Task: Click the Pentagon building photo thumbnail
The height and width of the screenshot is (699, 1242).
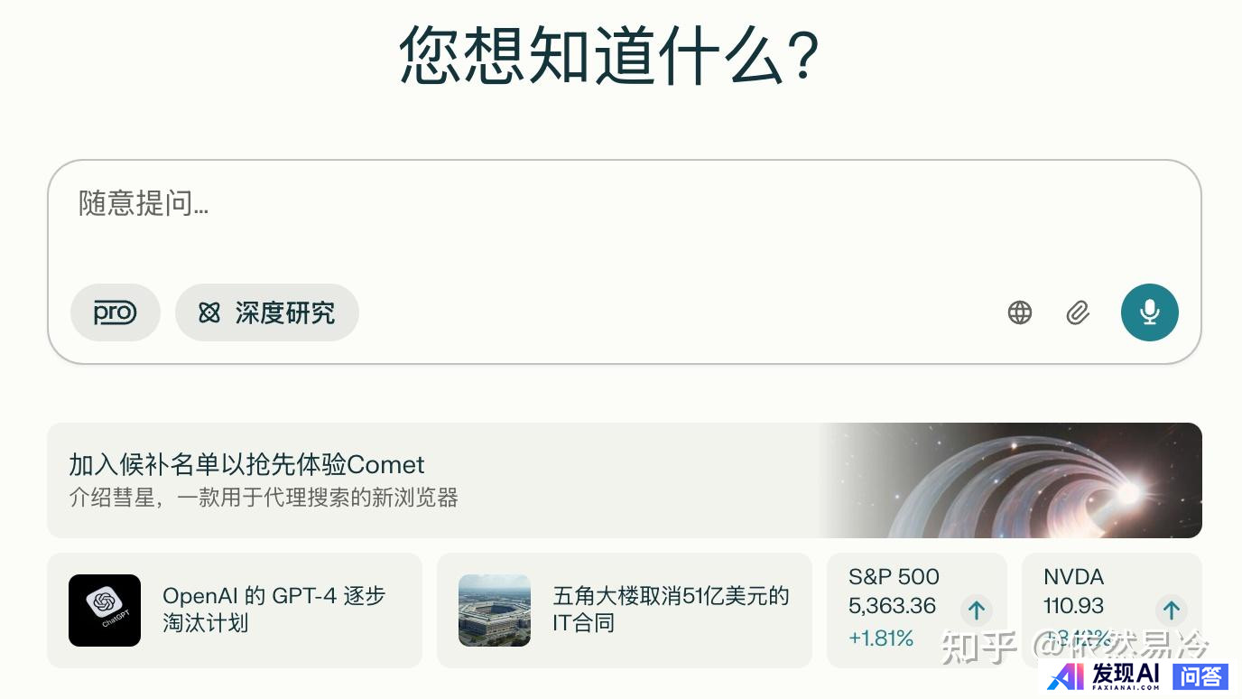Action: pos(495,610)
